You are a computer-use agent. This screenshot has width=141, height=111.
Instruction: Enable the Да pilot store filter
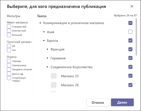9,46
